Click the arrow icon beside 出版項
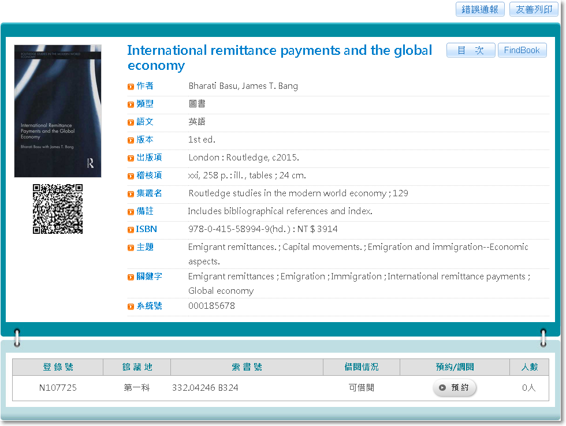 click(131, 158)
